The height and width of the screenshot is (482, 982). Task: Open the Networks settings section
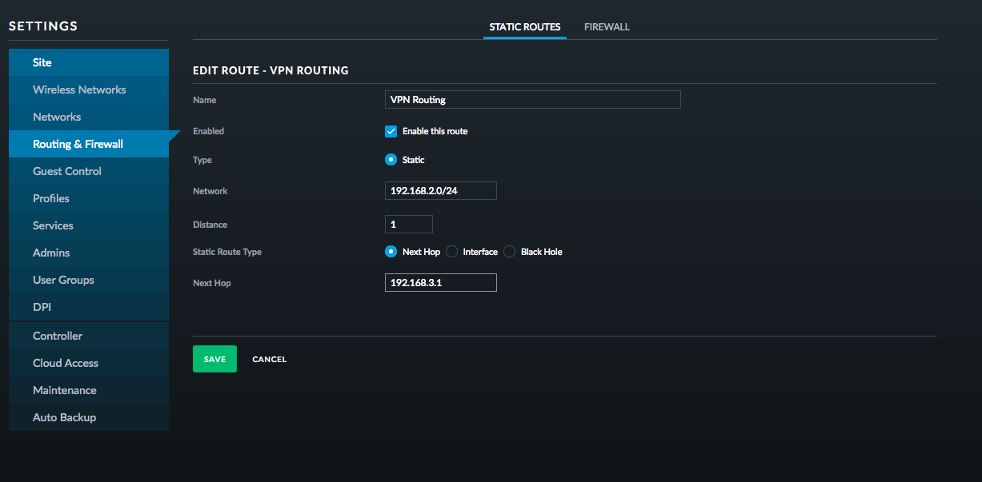(x=57, y=117)
